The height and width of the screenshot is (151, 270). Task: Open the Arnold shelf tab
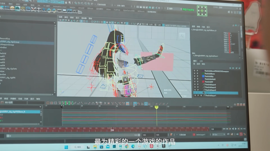click(x=81, y=8)
